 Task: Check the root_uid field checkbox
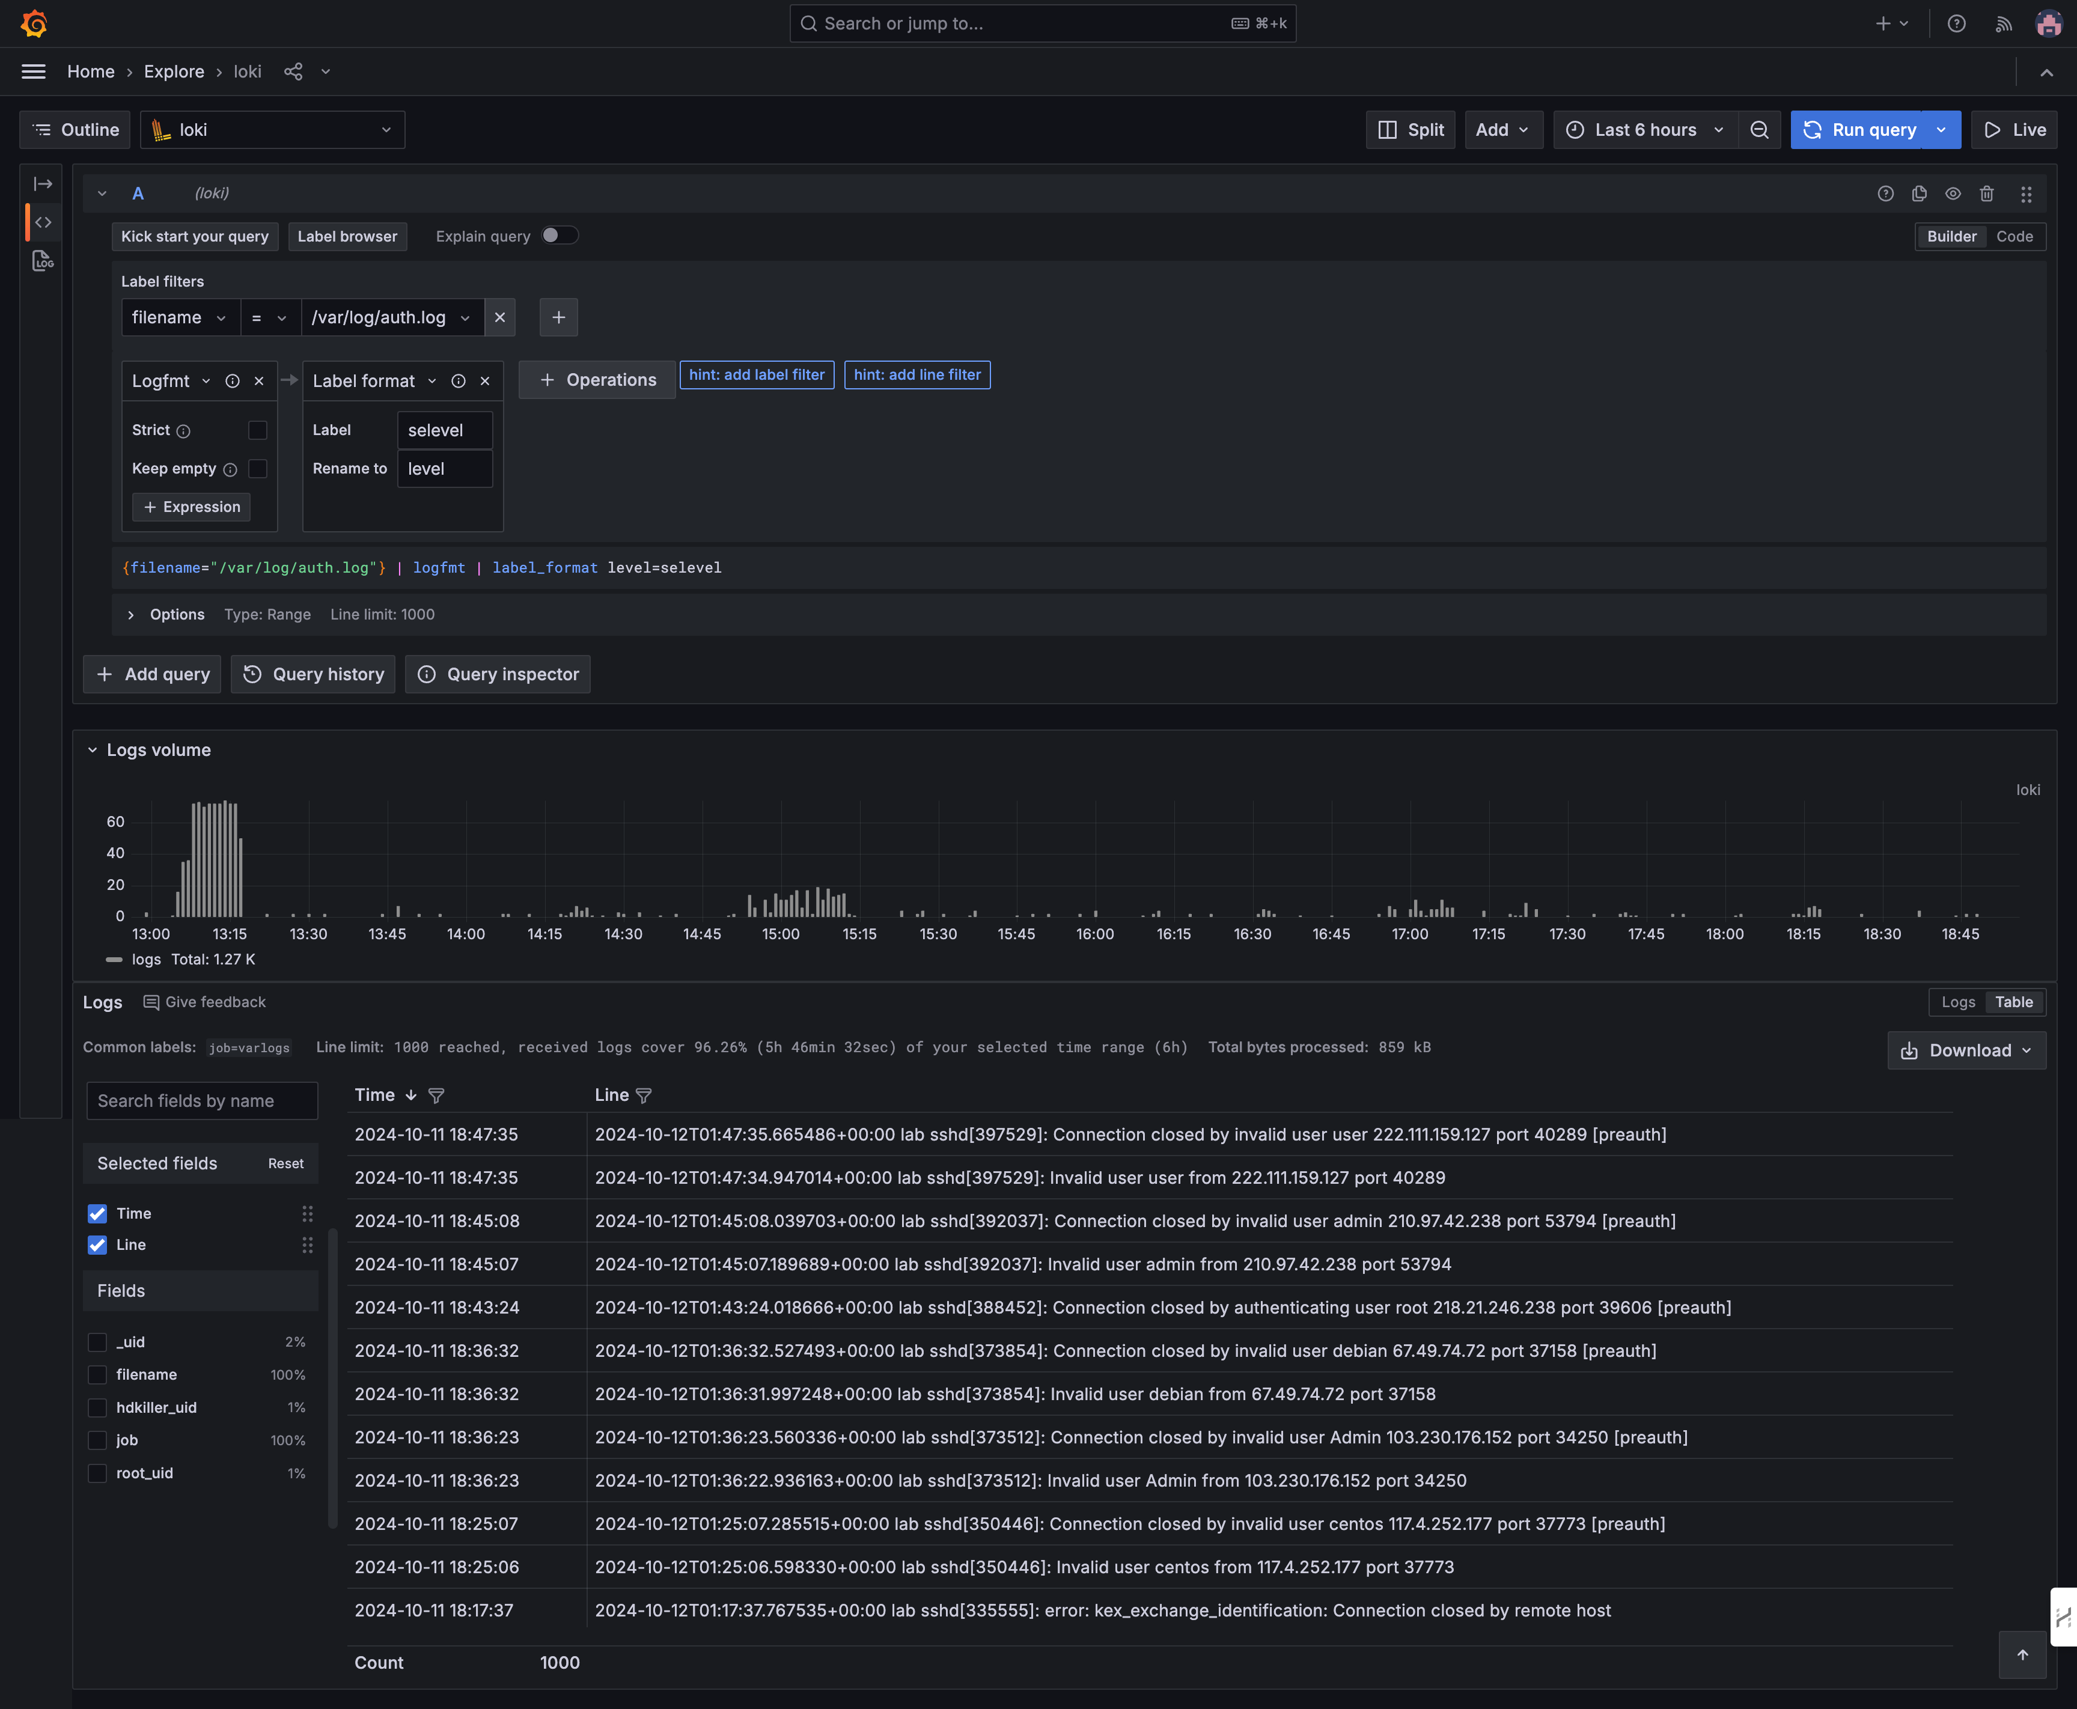point(97,1473)
